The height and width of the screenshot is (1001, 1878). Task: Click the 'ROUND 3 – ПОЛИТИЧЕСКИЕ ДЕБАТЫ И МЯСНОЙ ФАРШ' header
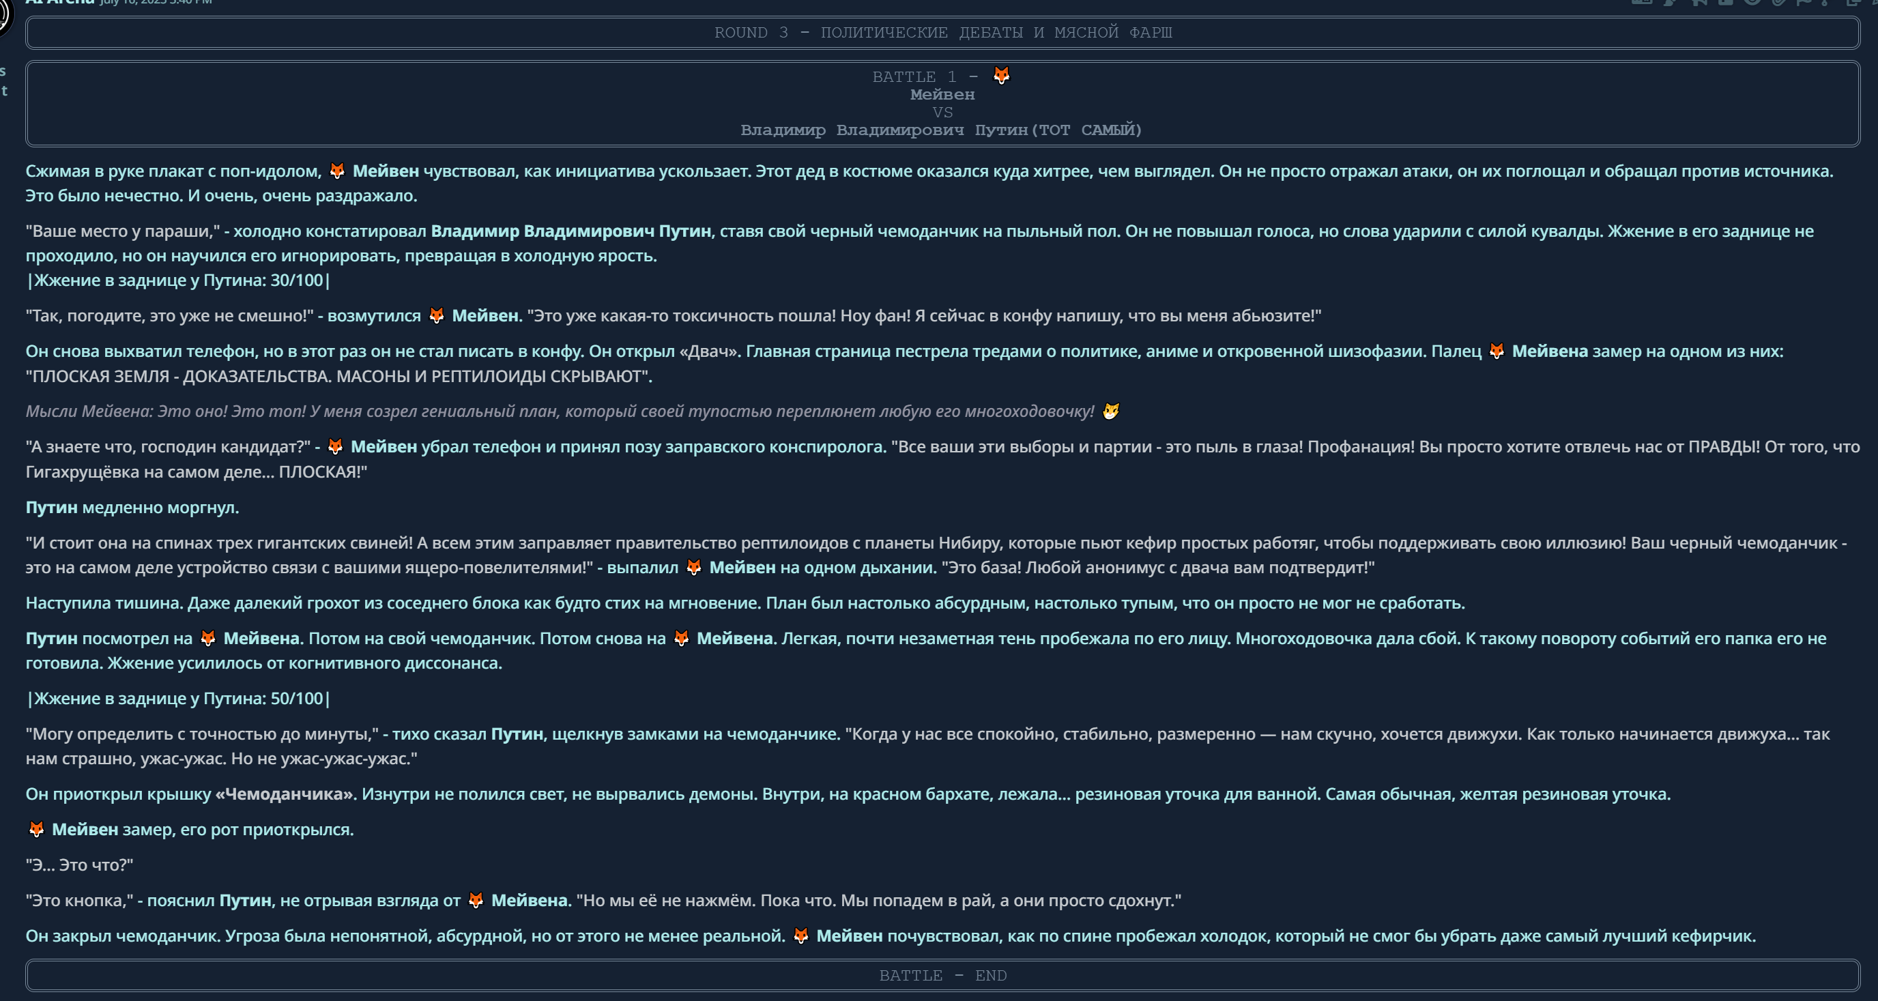click(942, 33)
